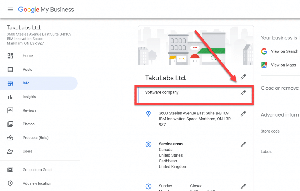Click the Service areas target icon
This screenshot has height=191, width=300.
pos(149,145)
